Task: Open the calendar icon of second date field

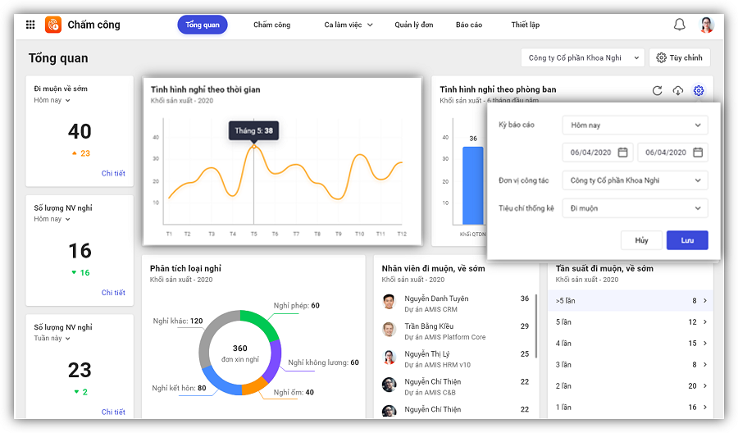Action: pyautogui.click(x=698, y=152)
